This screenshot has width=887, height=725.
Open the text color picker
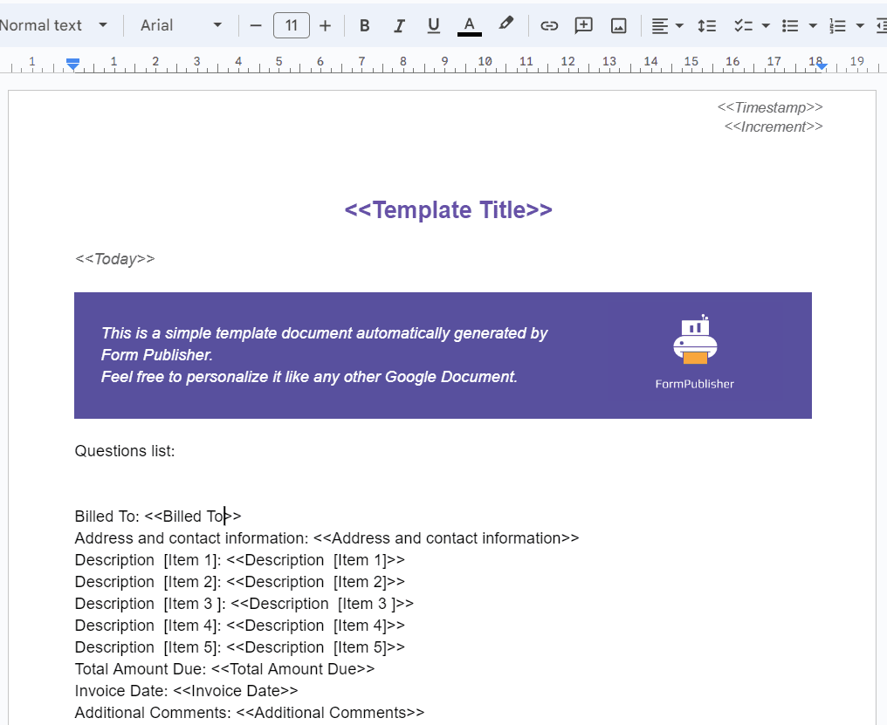click(469, 25)
